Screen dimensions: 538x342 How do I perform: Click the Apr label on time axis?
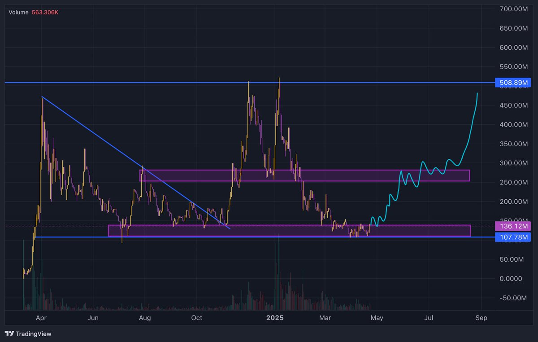coord(41,318)
